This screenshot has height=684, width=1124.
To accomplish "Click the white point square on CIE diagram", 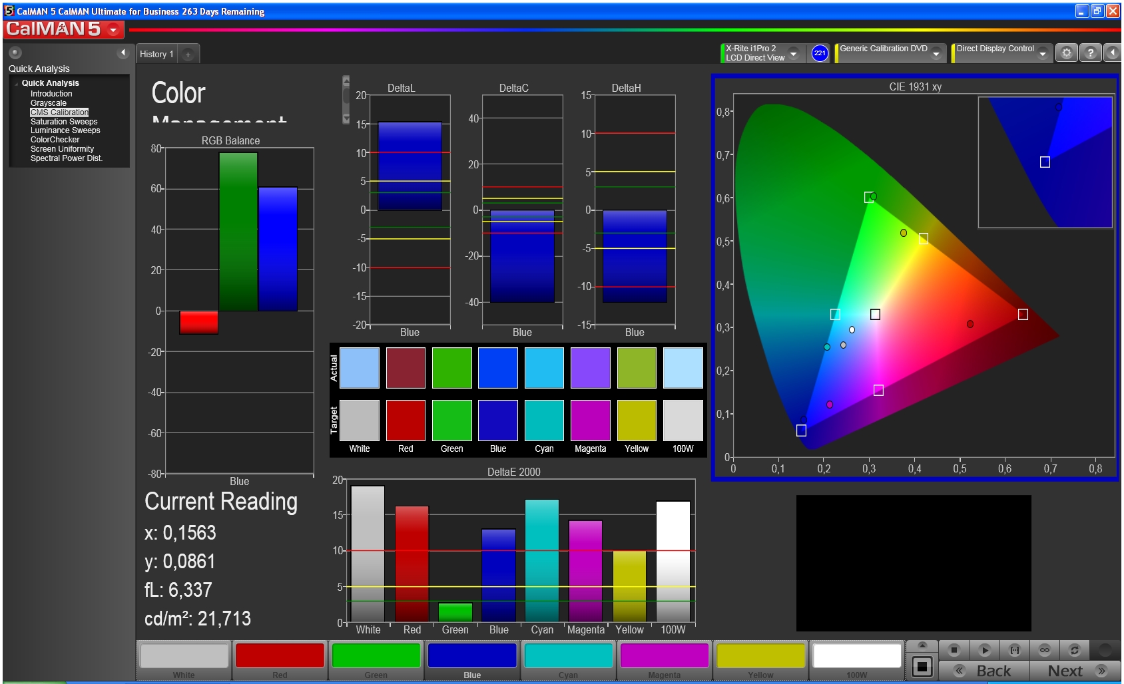I will [x=875, y=314].
